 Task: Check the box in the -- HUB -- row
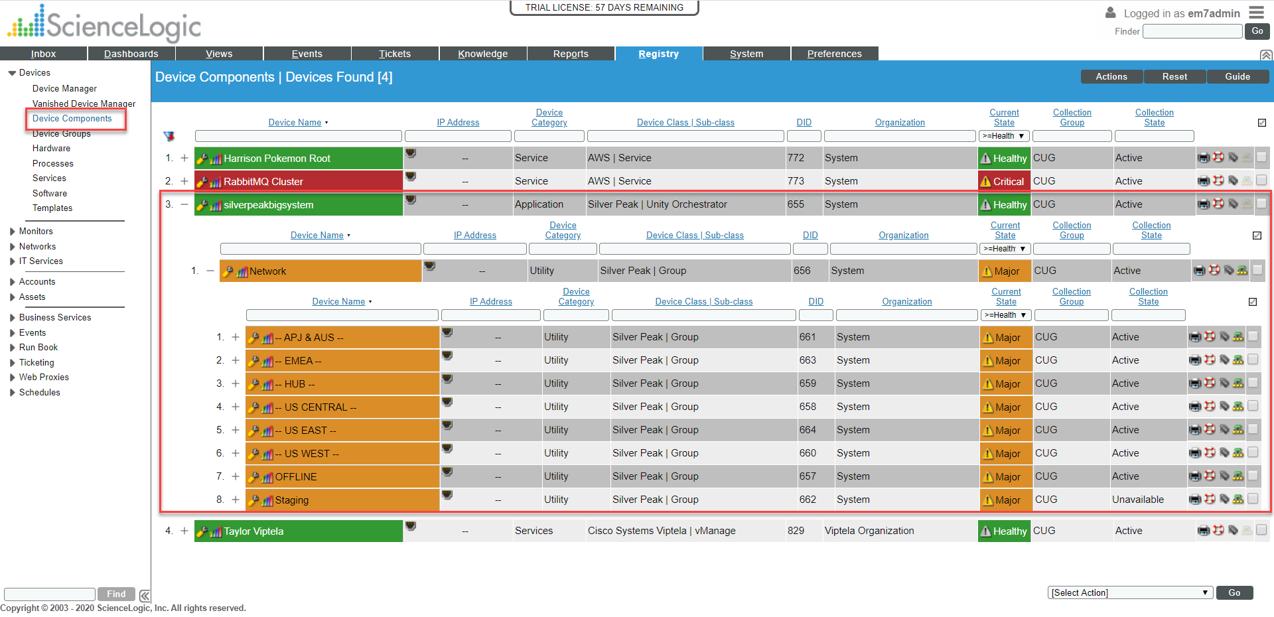(1254, 383)
